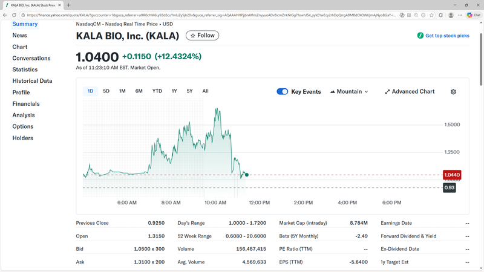Add page to favorites with star icon
Viewport: 484px width, 272px height.
coord(431,15)
